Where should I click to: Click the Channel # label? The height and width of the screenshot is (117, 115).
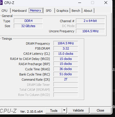(67, 21)
